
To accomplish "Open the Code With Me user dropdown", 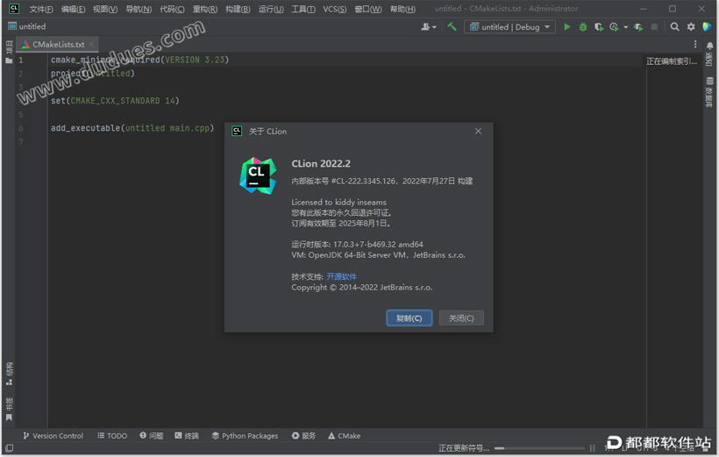I will click(x=428, y=26).
